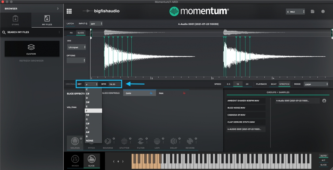Open the three-dot menu beside Search My Files
The image size is (333, 170).
(59, 32)
